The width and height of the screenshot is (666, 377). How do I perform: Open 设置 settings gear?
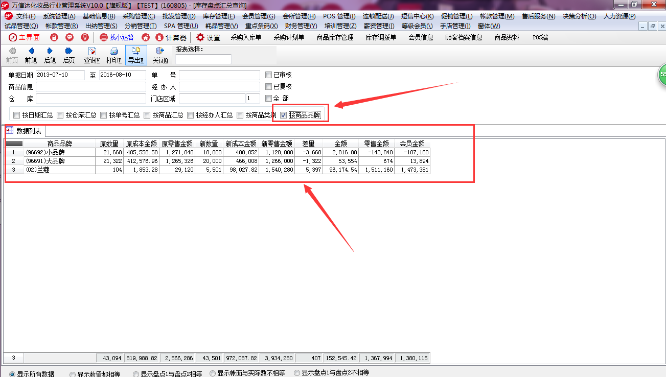click(x=208, y=37)
